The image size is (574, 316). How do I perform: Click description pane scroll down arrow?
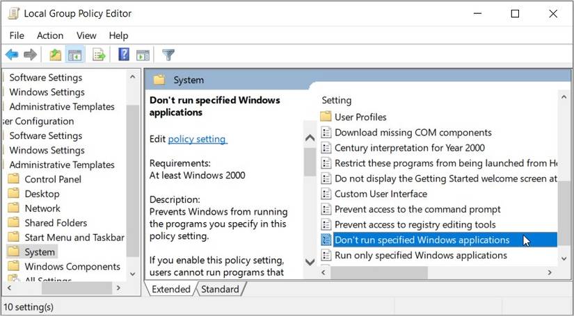pos(310,262)
